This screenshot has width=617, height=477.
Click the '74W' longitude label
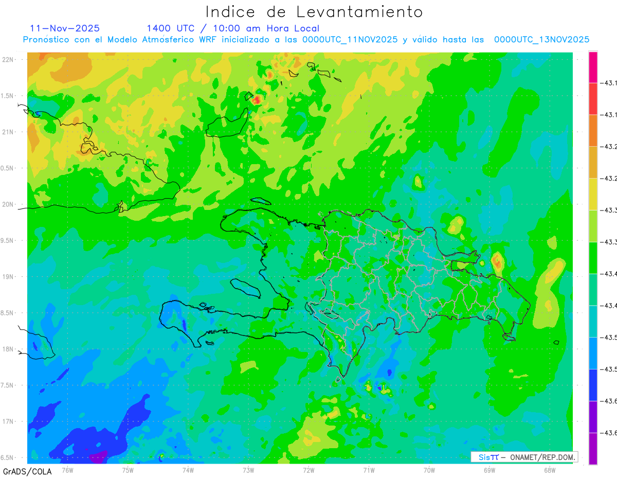coord(188,470)
